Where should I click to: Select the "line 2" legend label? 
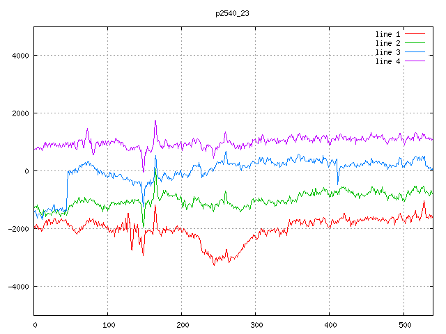coord(388,43)
